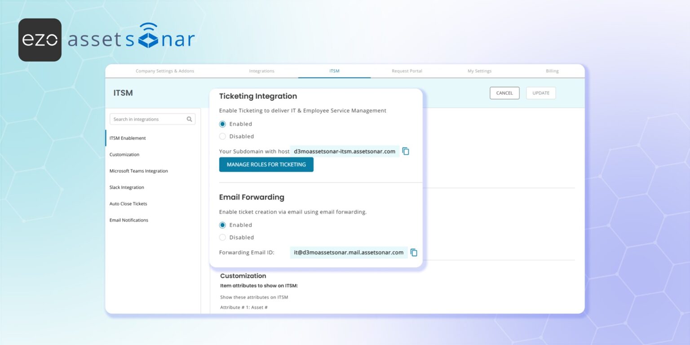690x345 pixels.
Task: Click the AssetSonar logo
Action: click(131, 37)
